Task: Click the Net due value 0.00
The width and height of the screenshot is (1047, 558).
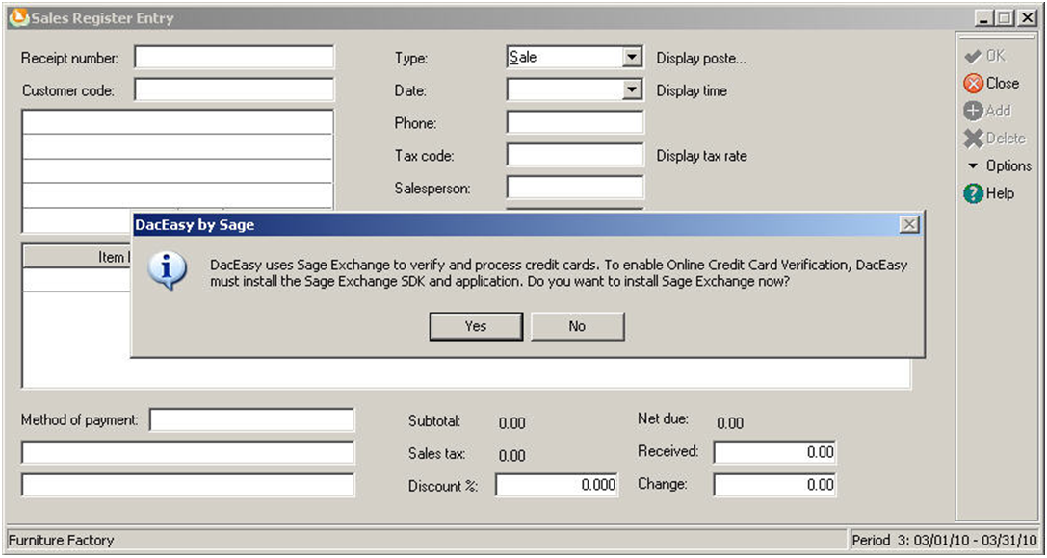Action: click(730, 422)
